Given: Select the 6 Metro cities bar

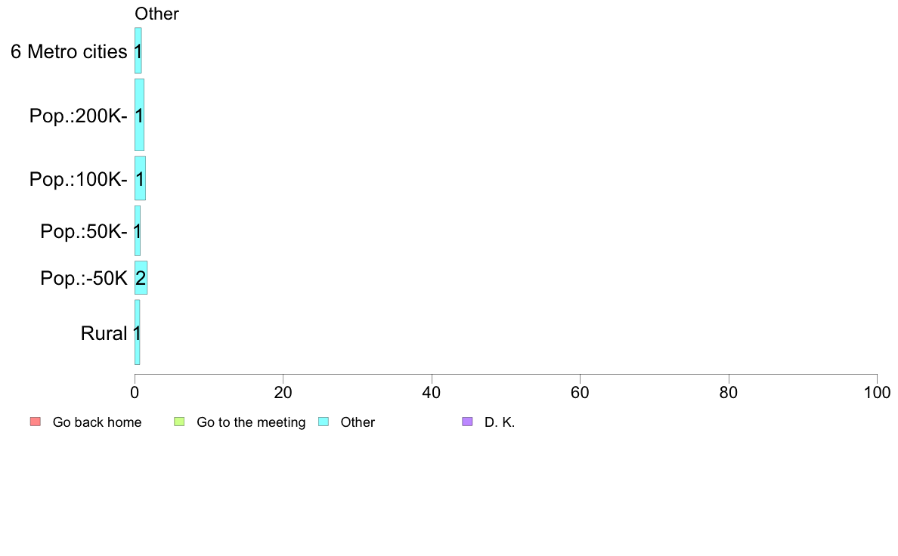Looking at the screenshot, I should (x=138, y=51).
